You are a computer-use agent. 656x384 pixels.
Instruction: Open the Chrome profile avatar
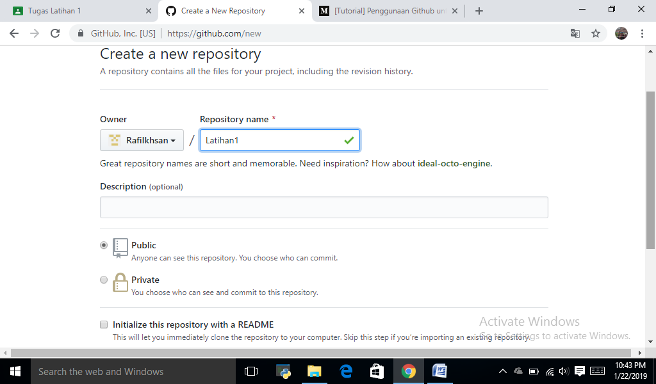point(621,33)
